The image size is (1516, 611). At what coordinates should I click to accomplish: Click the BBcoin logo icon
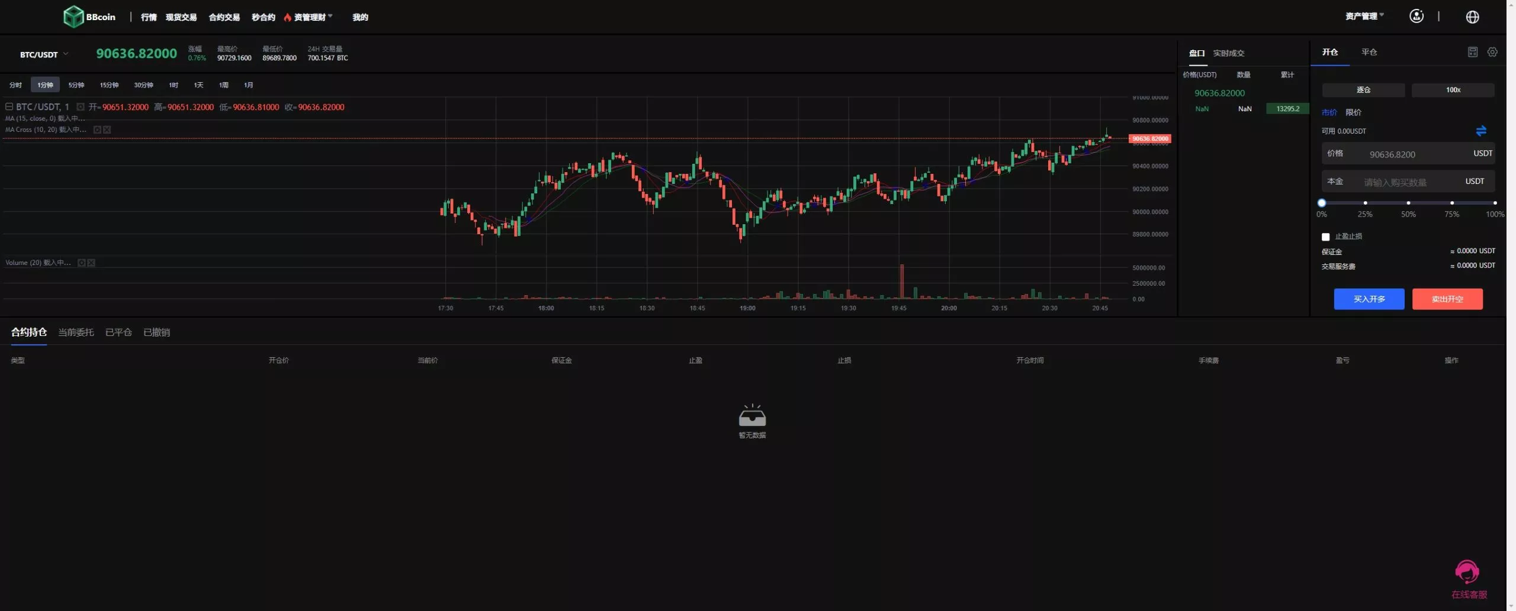73,17
